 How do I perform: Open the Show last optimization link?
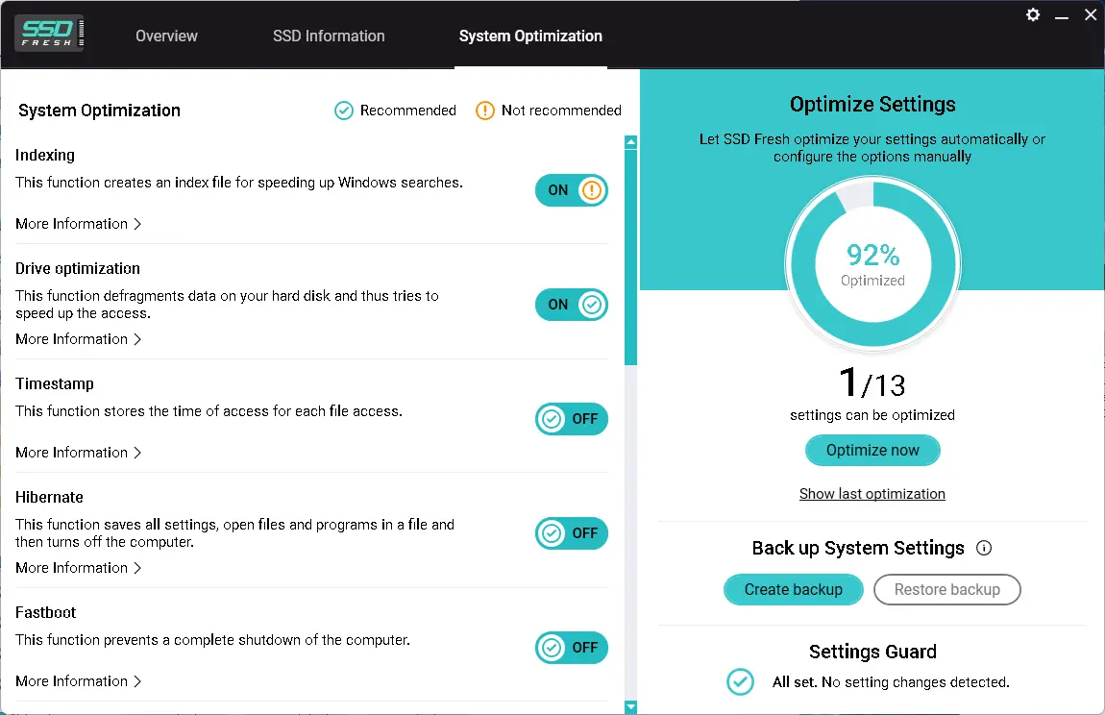[x=872, y=494]
